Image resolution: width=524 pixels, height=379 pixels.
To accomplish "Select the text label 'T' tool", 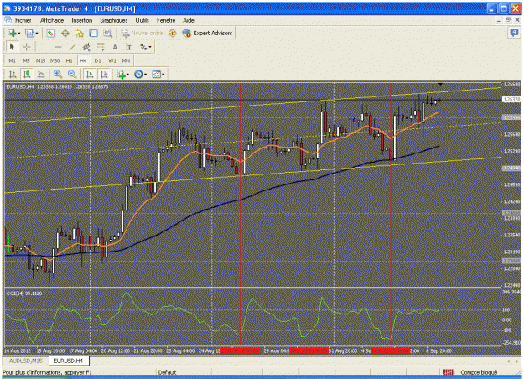I will (x=129, y=47).
